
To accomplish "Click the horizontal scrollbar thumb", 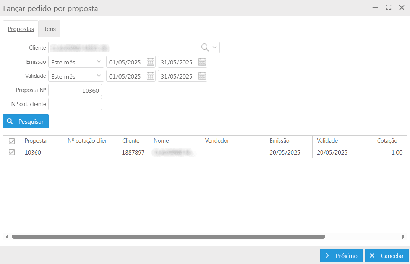I will tap(168, 237).
